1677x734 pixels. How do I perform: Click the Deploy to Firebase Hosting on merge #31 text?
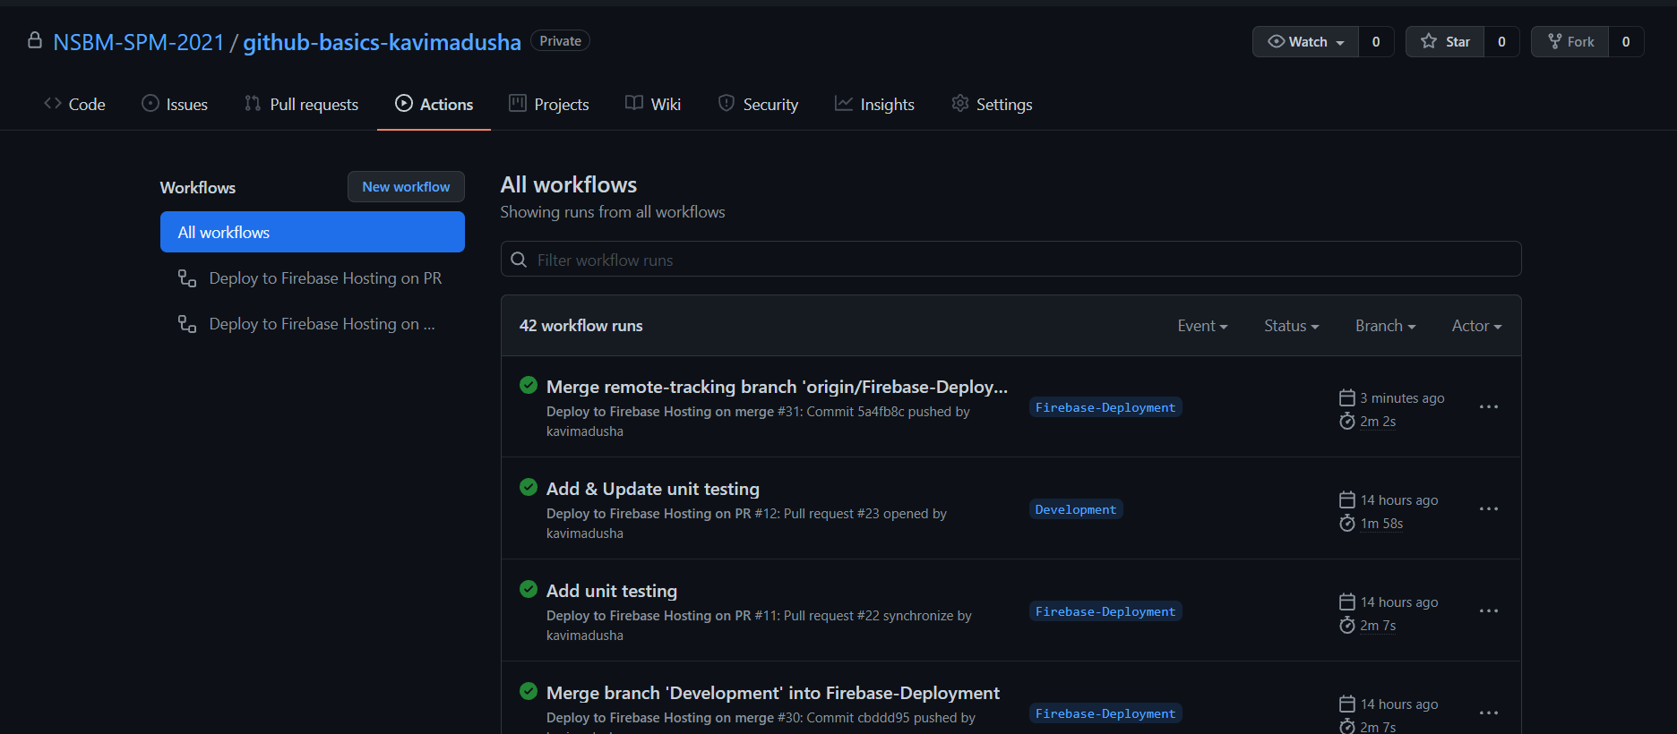tap(674, 412)
